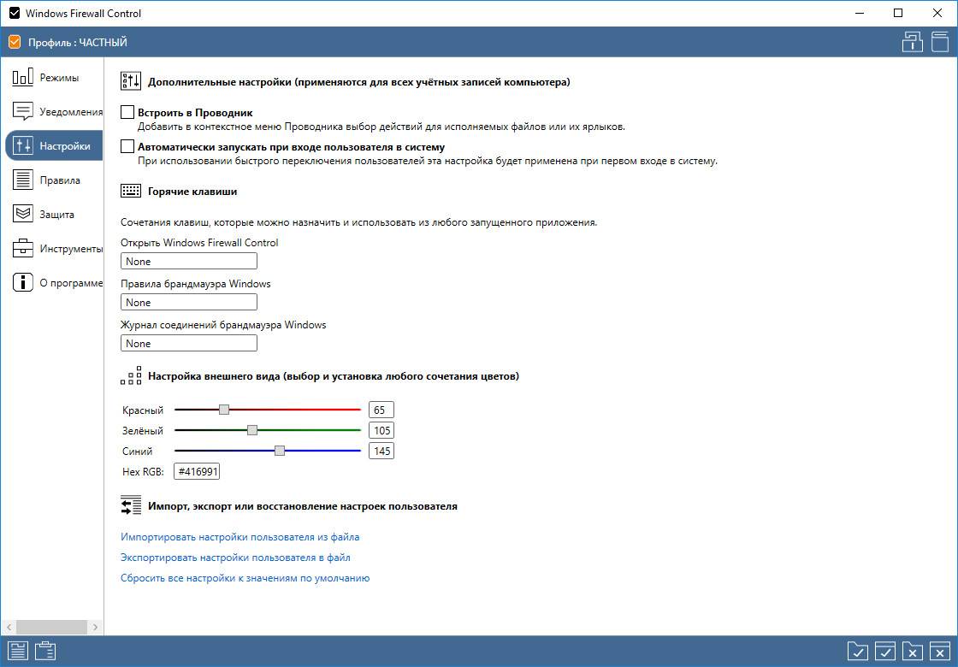
Task: Click the Настройка внешнего вида section heading
Action: pos(334,376)
